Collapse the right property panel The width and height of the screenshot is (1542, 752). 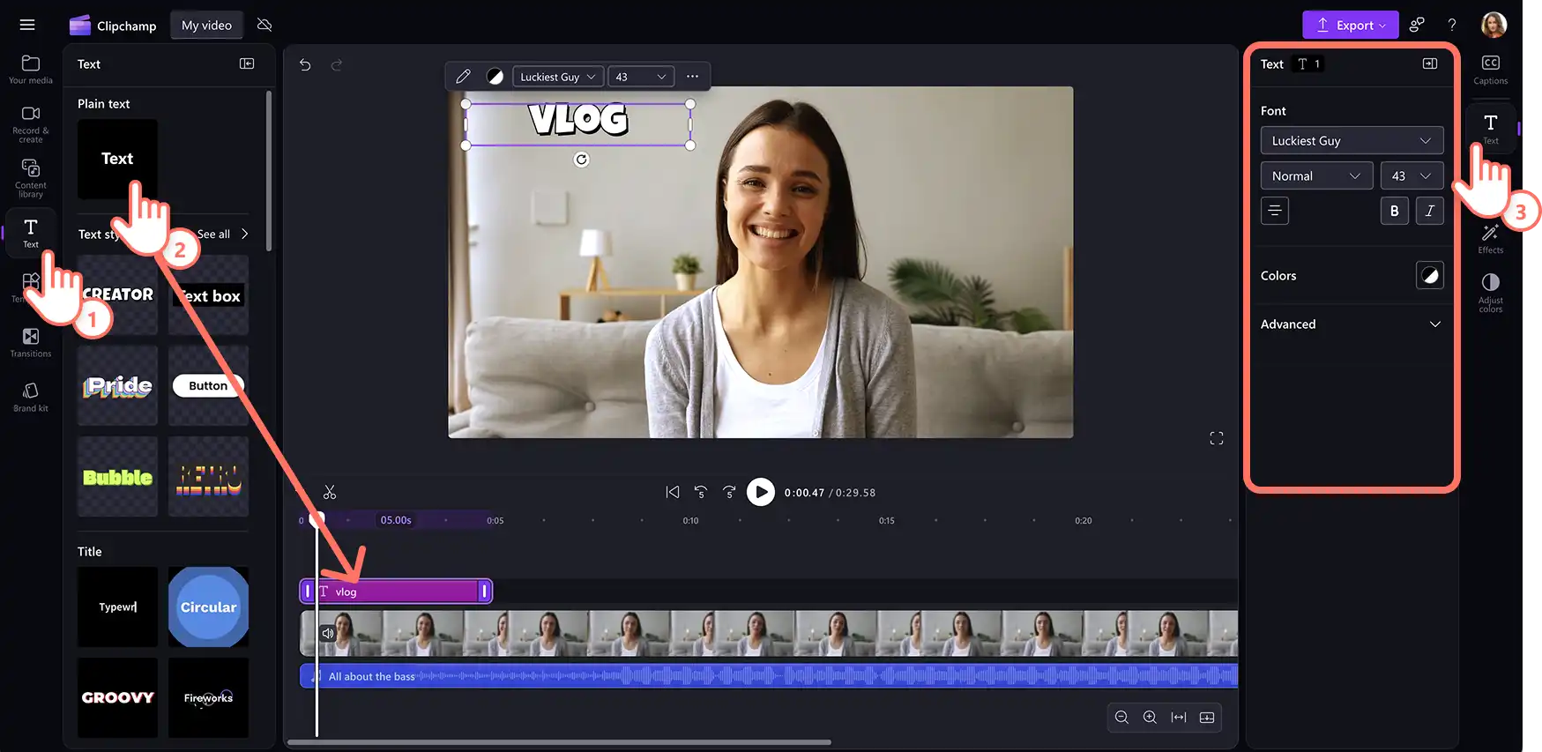[1430, 63]
